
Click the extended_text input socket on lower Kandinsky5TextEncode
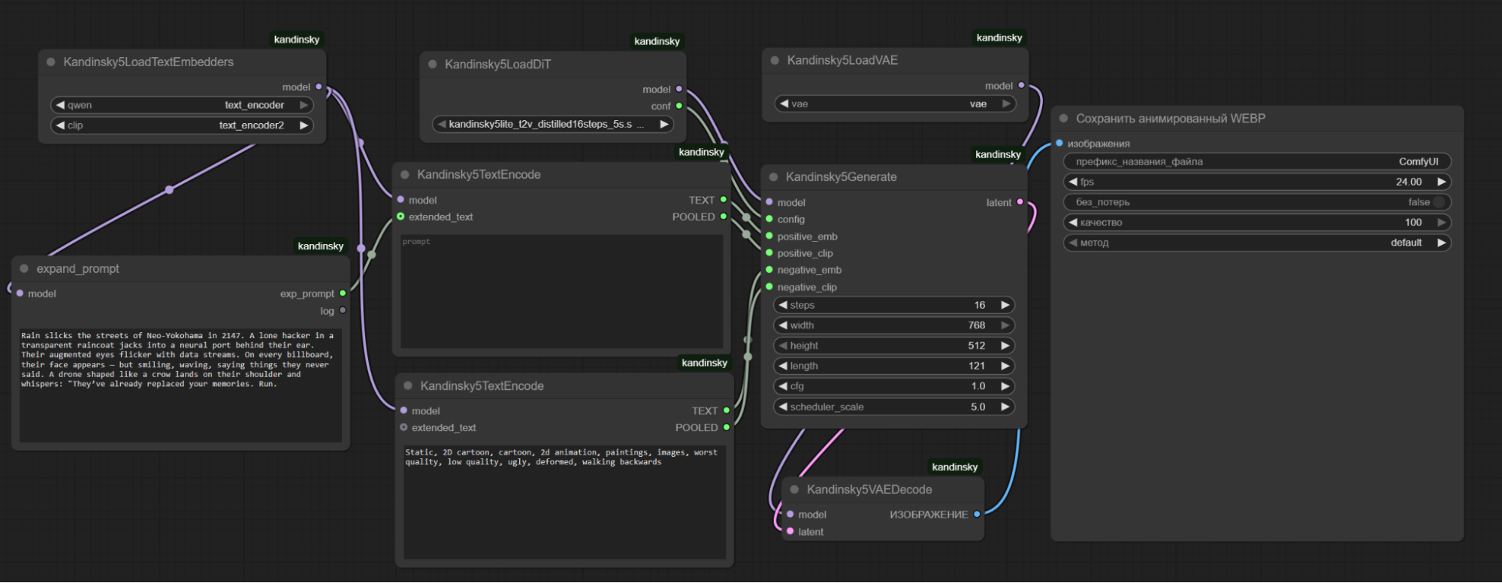[404, 427]
